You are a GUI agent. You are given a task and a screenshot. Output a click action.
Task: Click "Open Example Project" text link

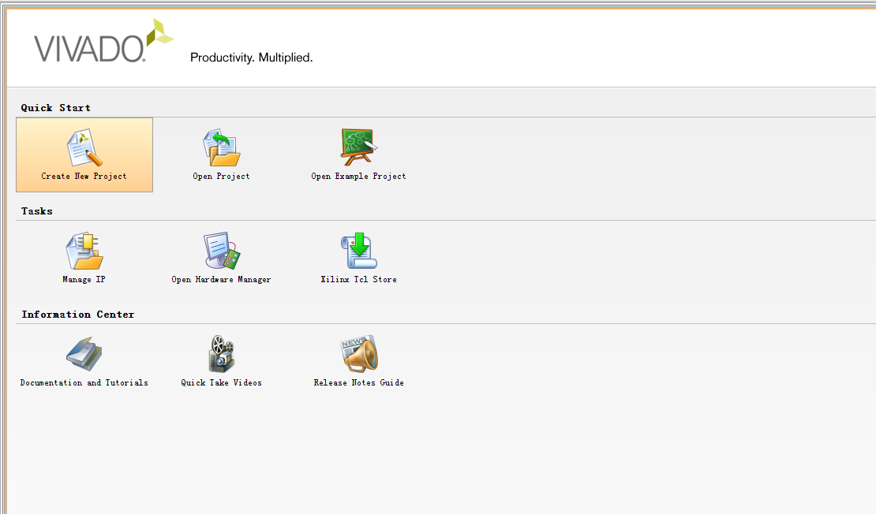tap(358, 177)
